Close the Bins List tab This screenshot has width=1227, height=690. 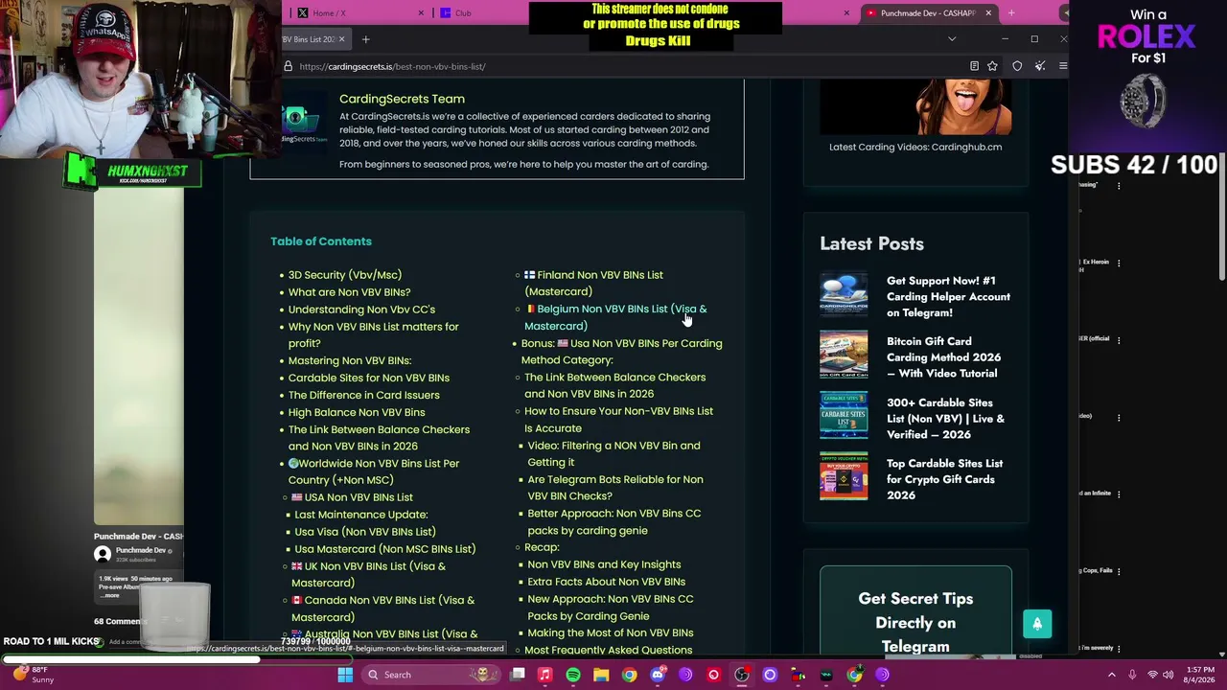point(341,39)
